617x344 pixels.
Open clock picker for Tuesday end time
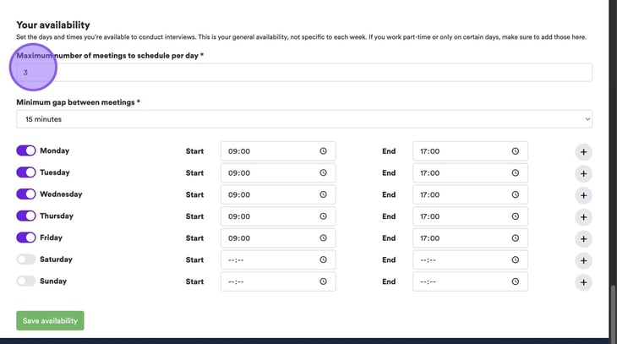tap(515, 173)
